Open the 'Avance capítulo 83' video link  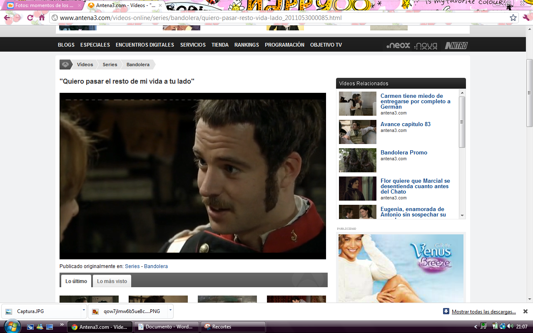(405, 124)
